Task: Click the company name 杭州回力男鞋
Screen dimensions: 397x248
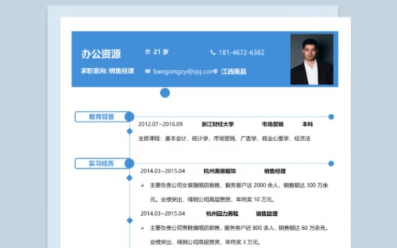Action: [222, 213]
